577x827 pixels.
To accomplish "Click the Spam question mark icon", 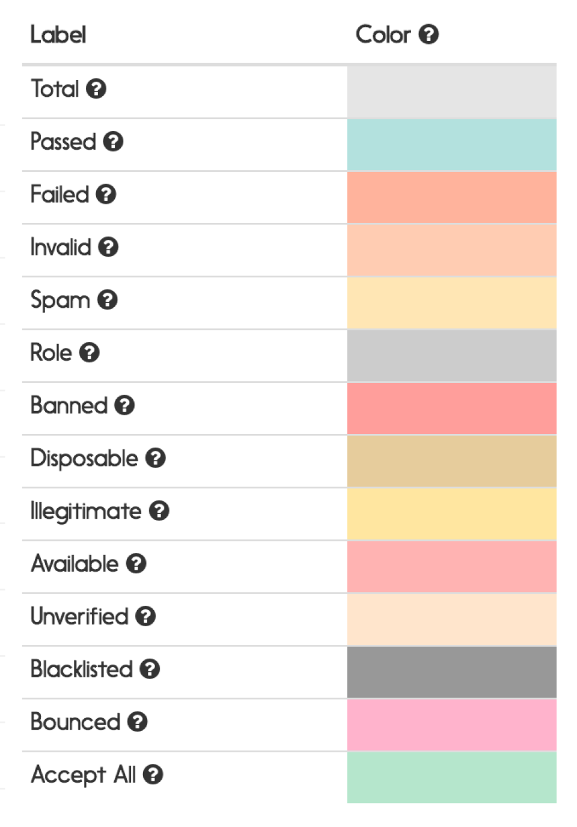I will click(107, 299).
